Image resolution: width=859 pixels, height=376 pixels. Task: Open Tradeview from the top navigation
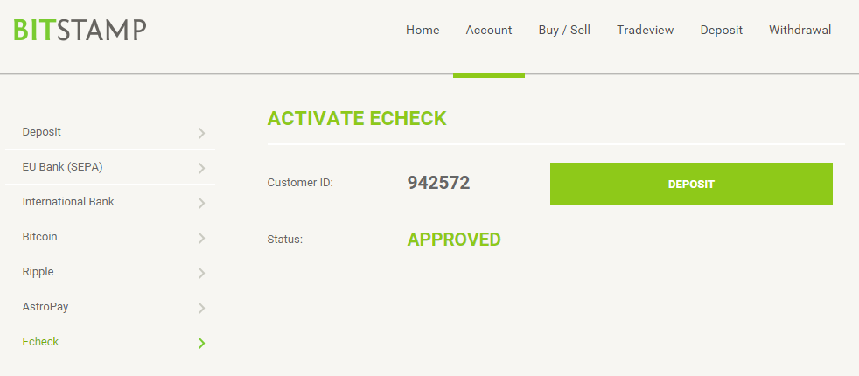645,30
